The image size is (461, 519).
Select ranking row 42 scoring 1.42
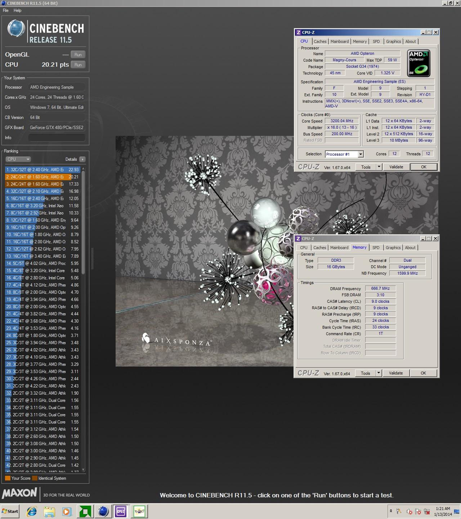tap(43, 465)
